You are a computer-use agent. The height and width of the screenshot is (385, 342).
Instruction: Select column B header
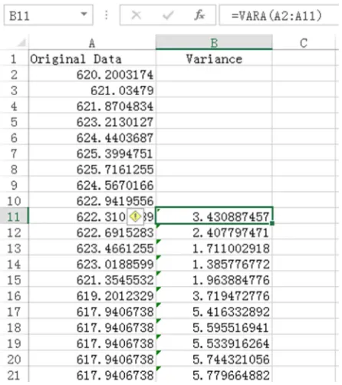tap(214, 42)
